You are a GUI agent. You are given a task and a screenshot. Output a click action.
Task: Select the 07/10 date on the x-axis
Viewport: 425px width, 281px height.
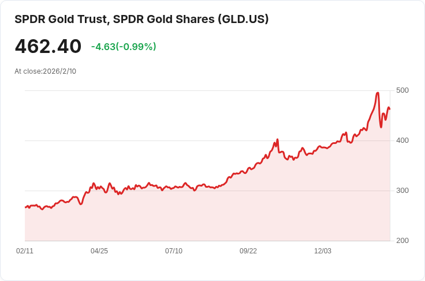tap(174, 251)
